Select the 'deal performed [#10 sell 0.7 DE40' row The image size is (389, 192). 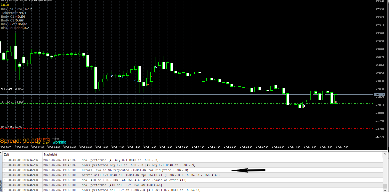[193, 185]
